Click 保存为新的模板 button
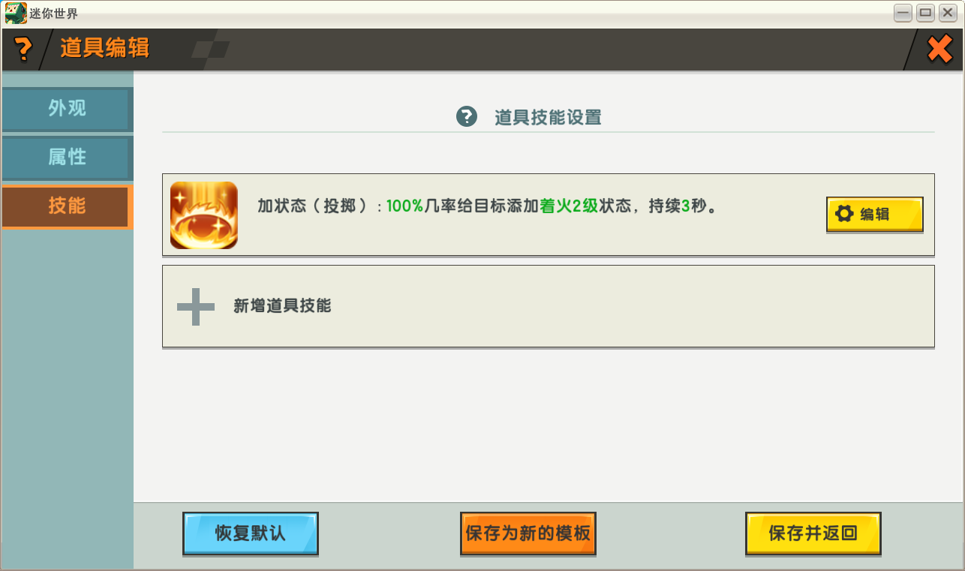The width and height of the screenshot is (965, 571). click(x=528, y=533)
